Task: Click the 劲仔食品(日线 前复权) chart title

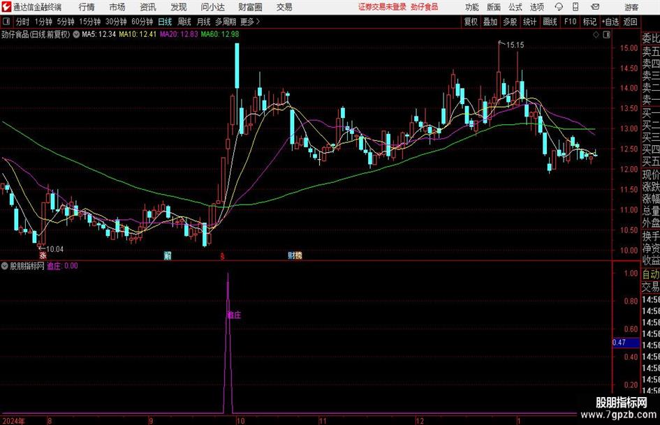Action: pyautogui.click(x=36, y=34)
